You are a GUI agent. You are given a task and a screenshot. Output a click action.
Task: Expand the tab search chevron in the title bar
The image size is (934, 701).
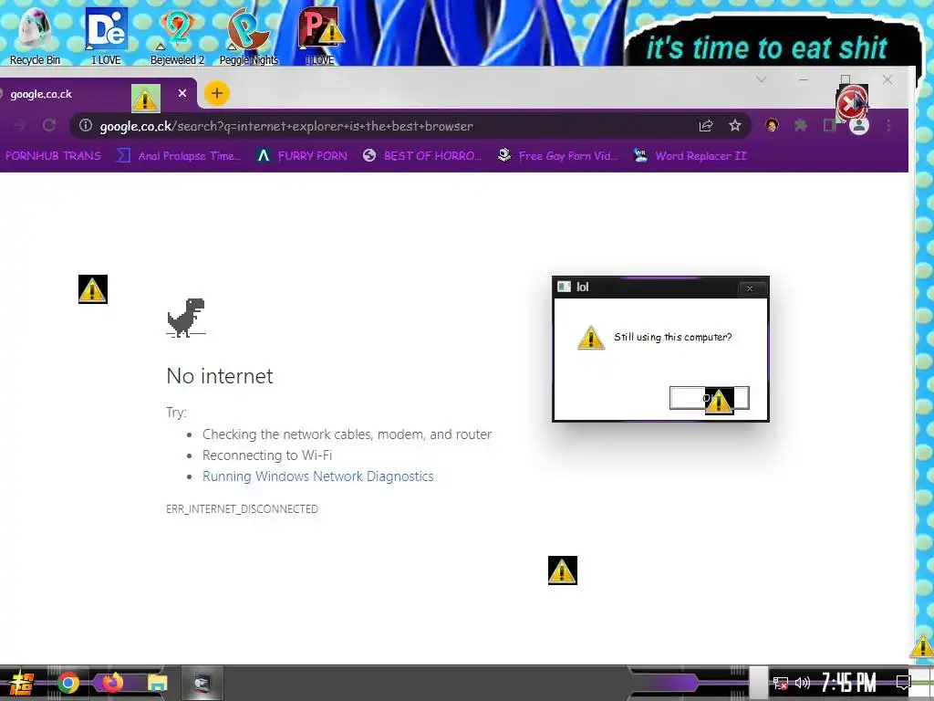tap(762, 79)
